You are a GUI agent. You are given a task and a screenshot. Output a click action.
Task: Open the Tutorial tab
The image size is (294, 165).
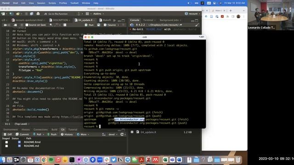tap(73, 129)
